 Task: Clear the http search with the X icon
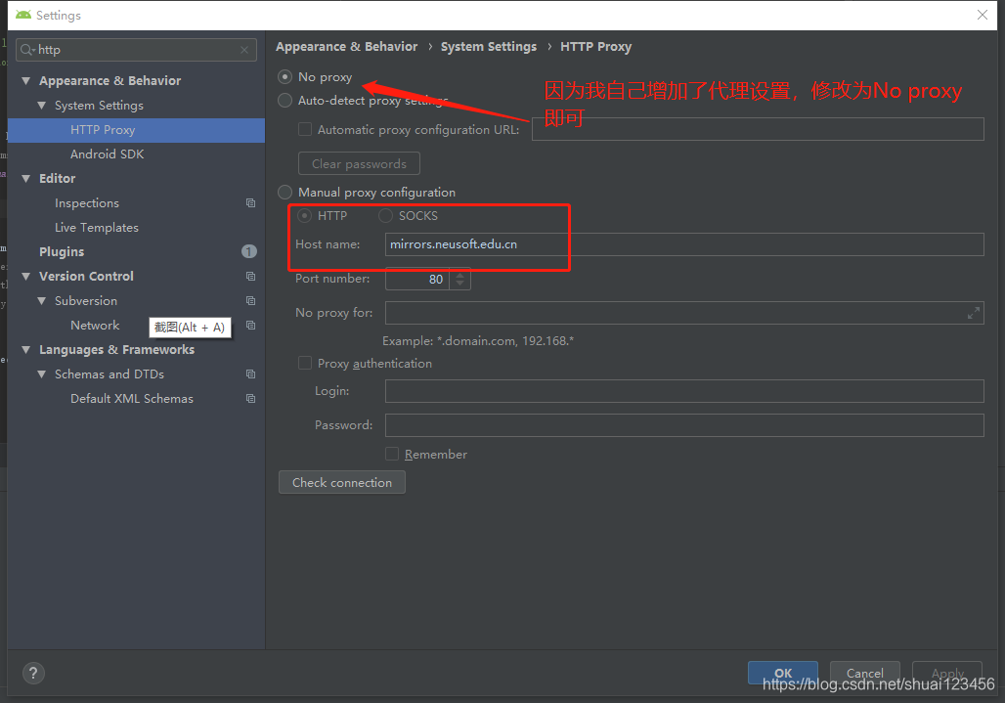click(x=244, y=49)
